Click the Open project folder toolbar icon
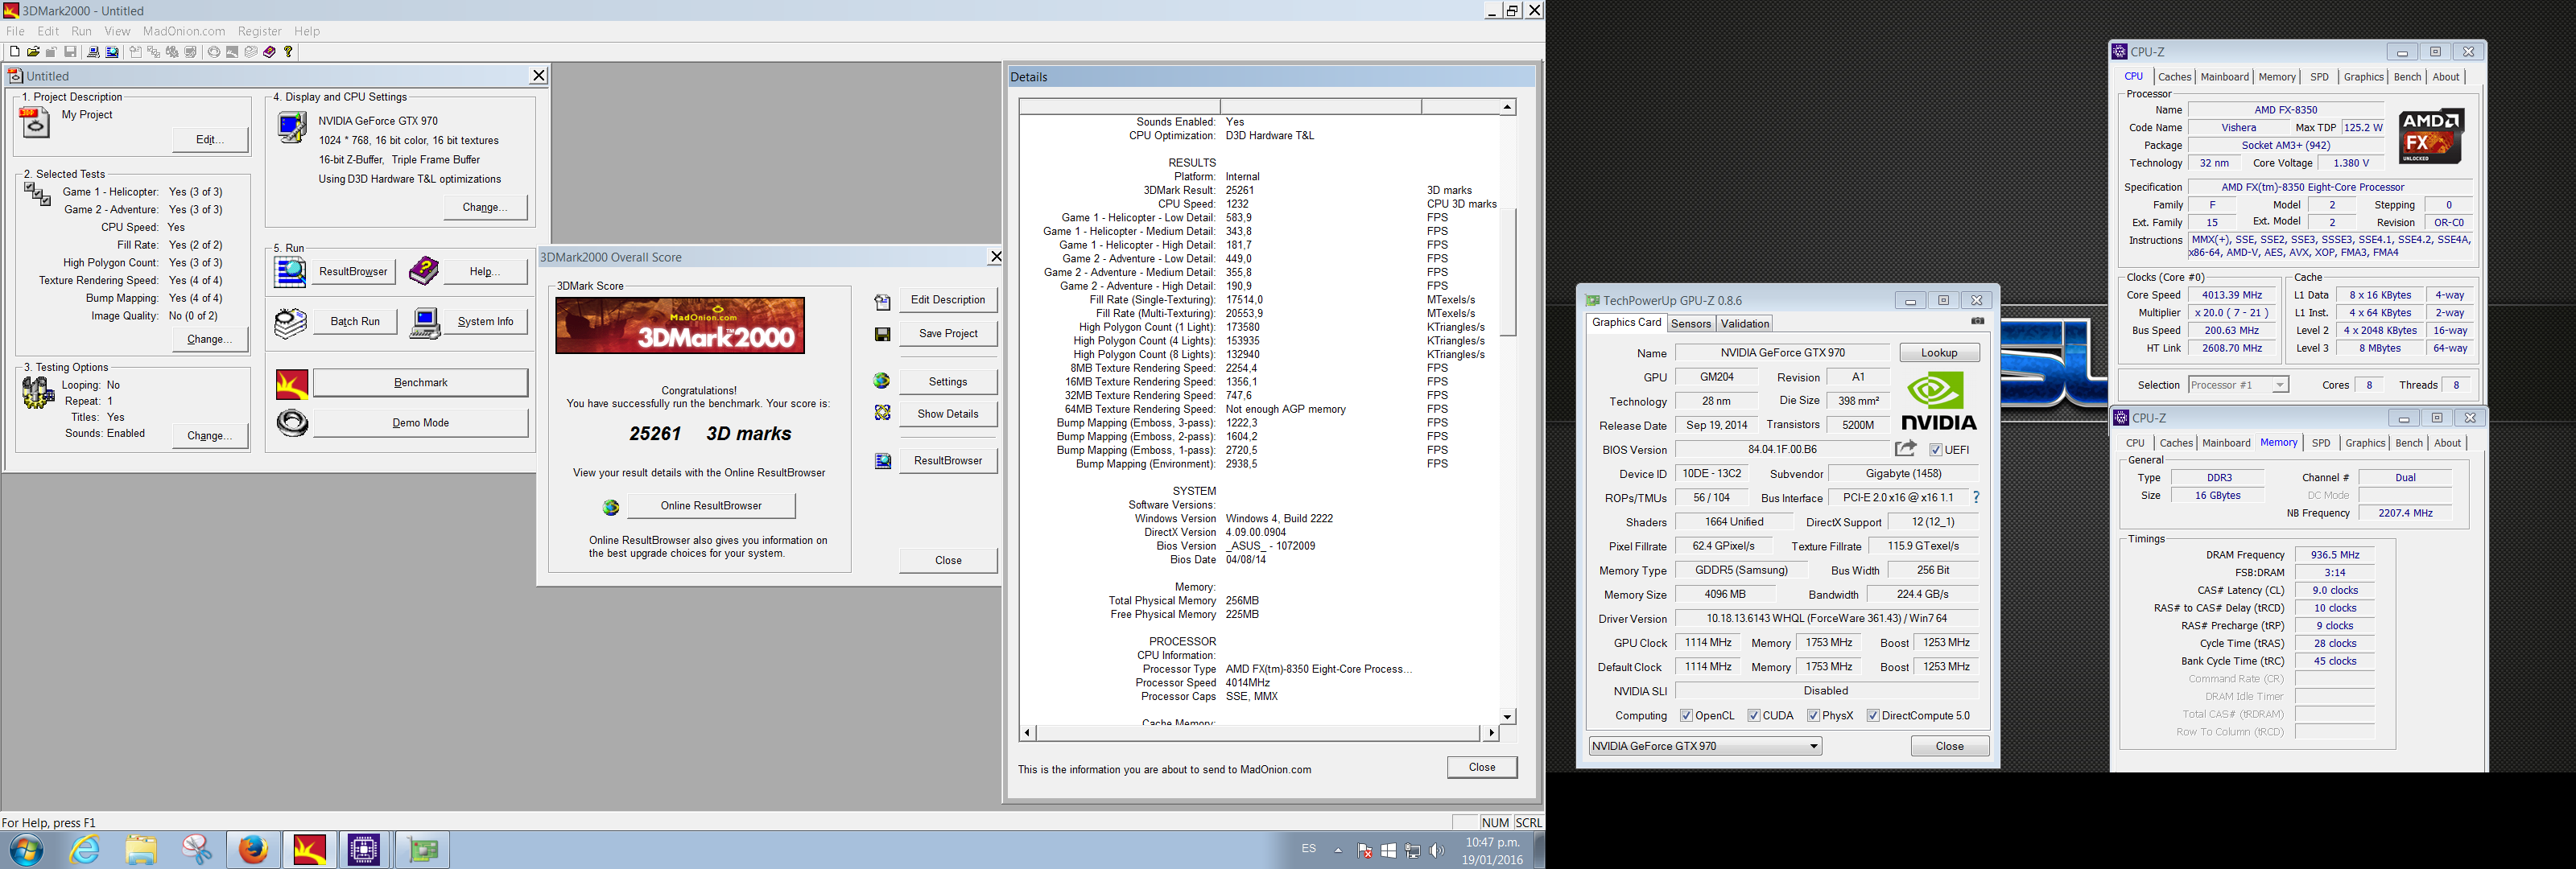 [x=33, y=52]
